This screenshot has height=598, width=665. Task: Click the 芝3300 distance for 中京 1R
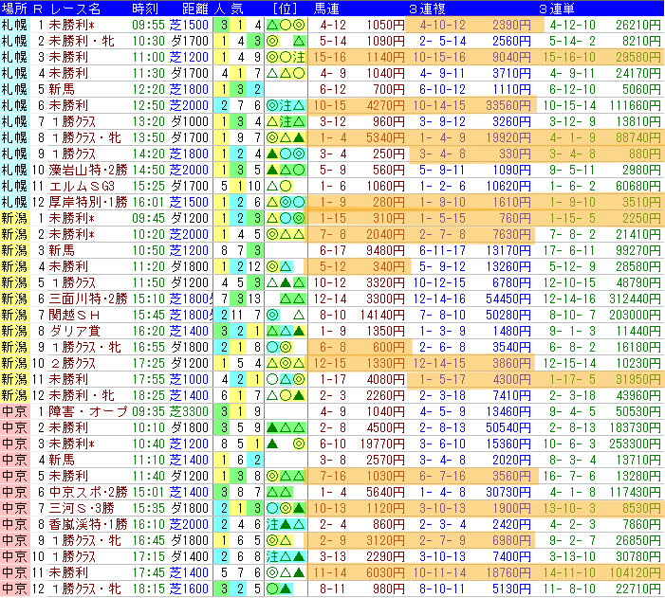(189, 411)
